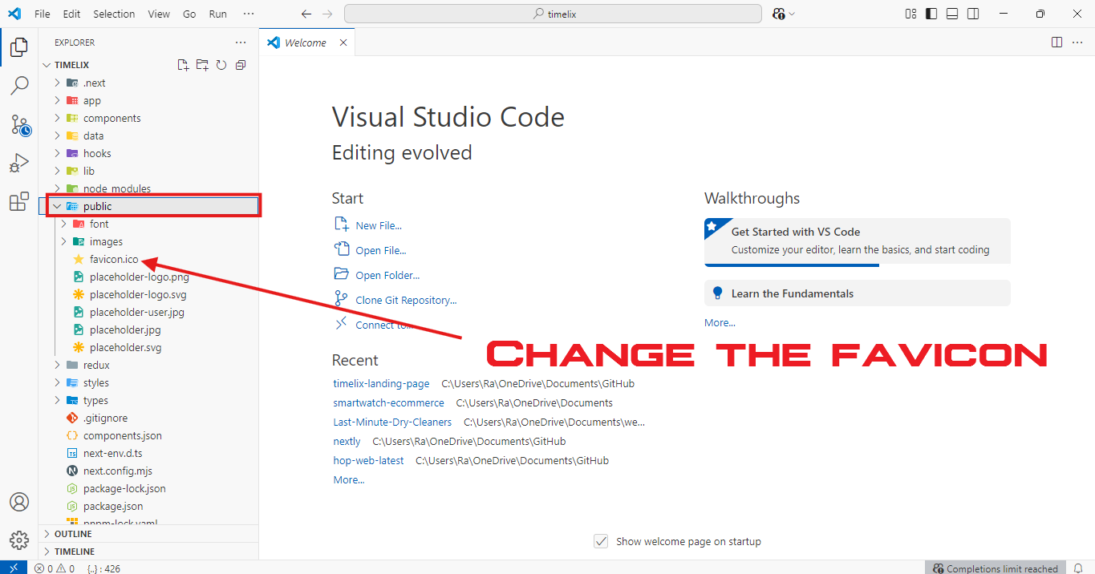Toggle the bottom Panel
Image resolution: width=1095 pixels, height=574 pixels.
(952, 14)
